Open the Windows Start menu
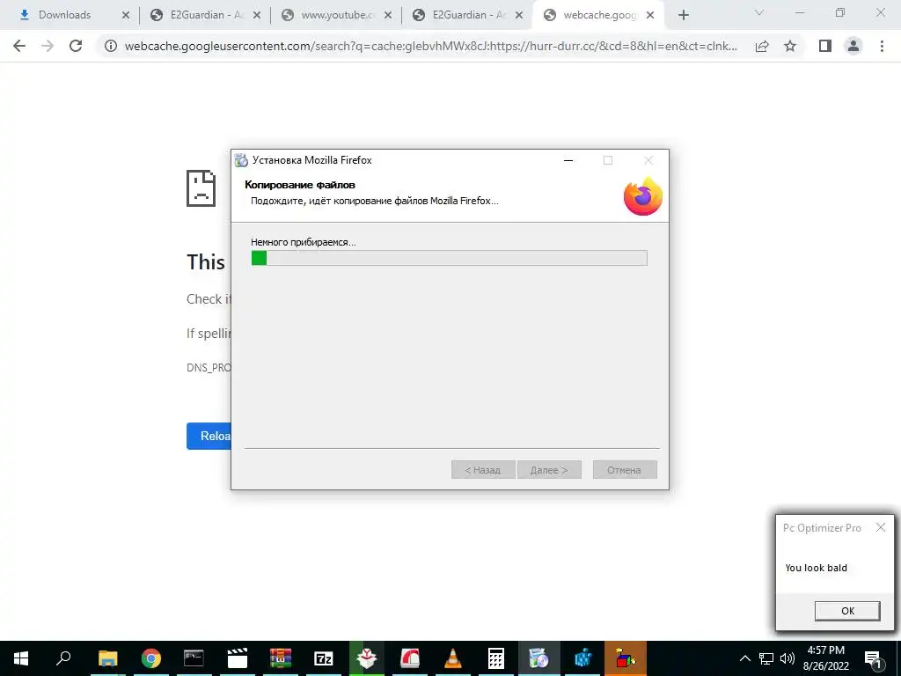Image resolution: width=901 pixels, height=676 pixels. (x=21, y=658)
